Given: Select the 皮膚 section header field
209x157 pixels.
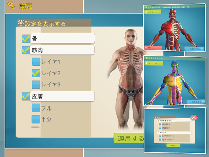Looking at the screenshot, I should (62, 96).
